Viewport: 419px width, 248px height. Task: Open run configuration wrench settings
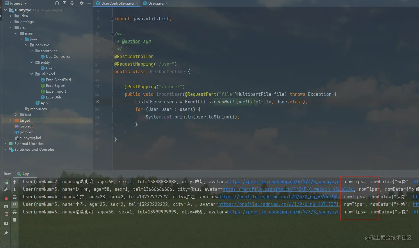pyautogui.click(x=6, y=189)
